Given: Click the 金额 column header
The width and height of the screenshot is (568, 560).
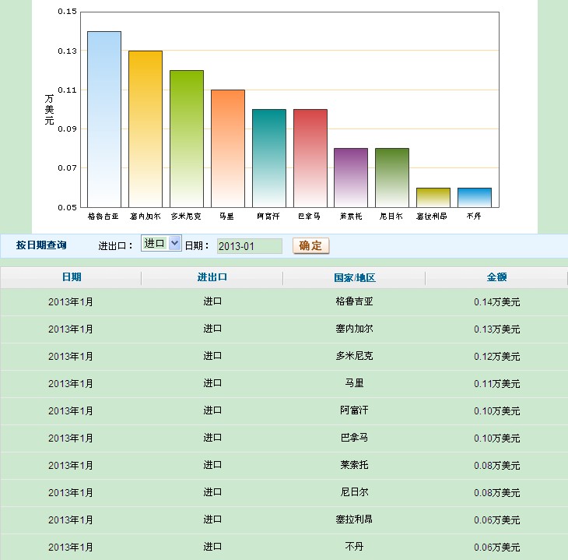Looking at the screenshot, I should coord(496,277).
